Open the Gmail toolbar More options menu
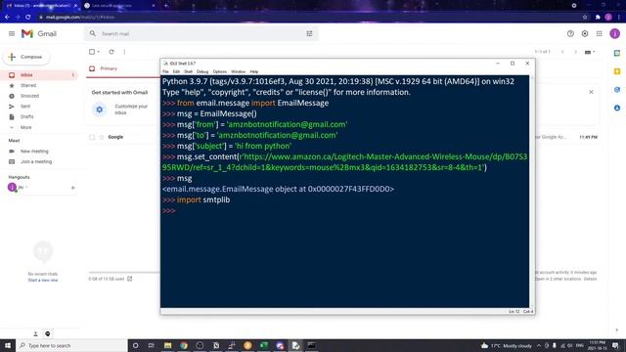This screenshot has width=626, height=352. coord(124,52)
